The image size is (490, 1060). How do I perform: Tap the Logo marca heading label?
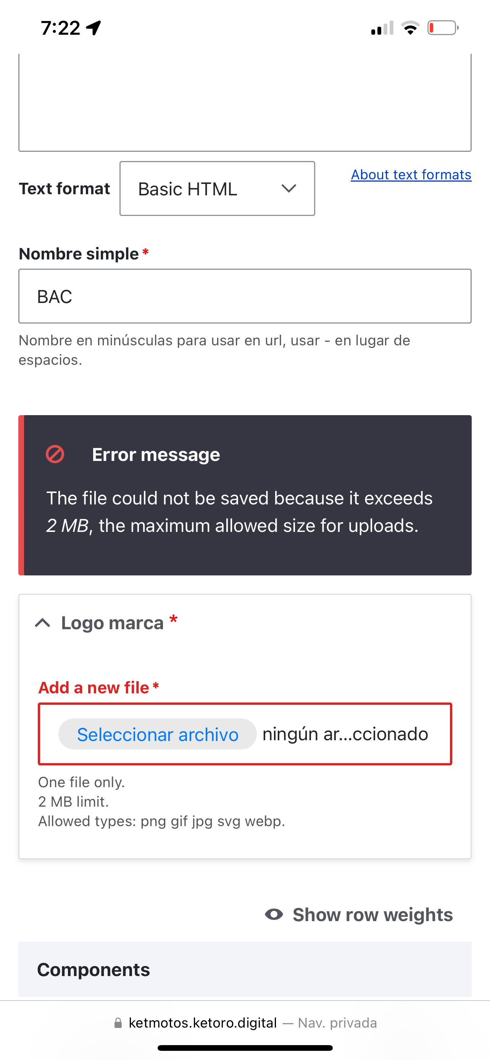[112, 623]
